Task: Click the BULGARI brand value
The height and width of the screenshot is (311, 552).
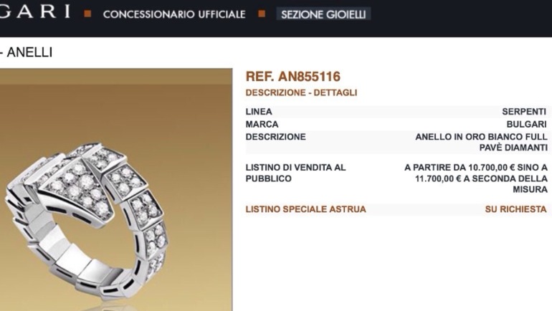Action: pos(527,124)
